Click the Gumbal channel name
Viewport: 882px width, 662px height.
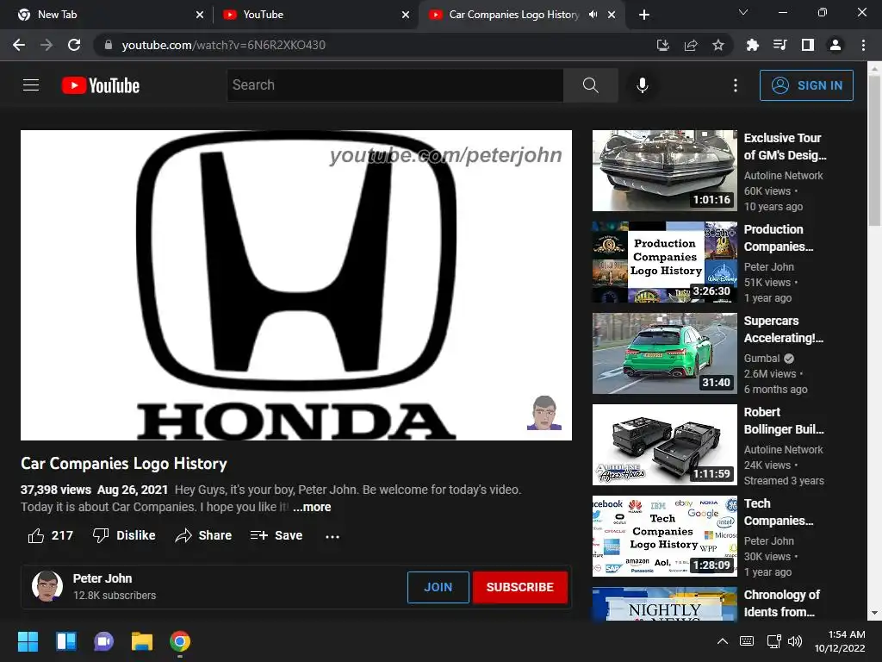(x=761, y=358)
